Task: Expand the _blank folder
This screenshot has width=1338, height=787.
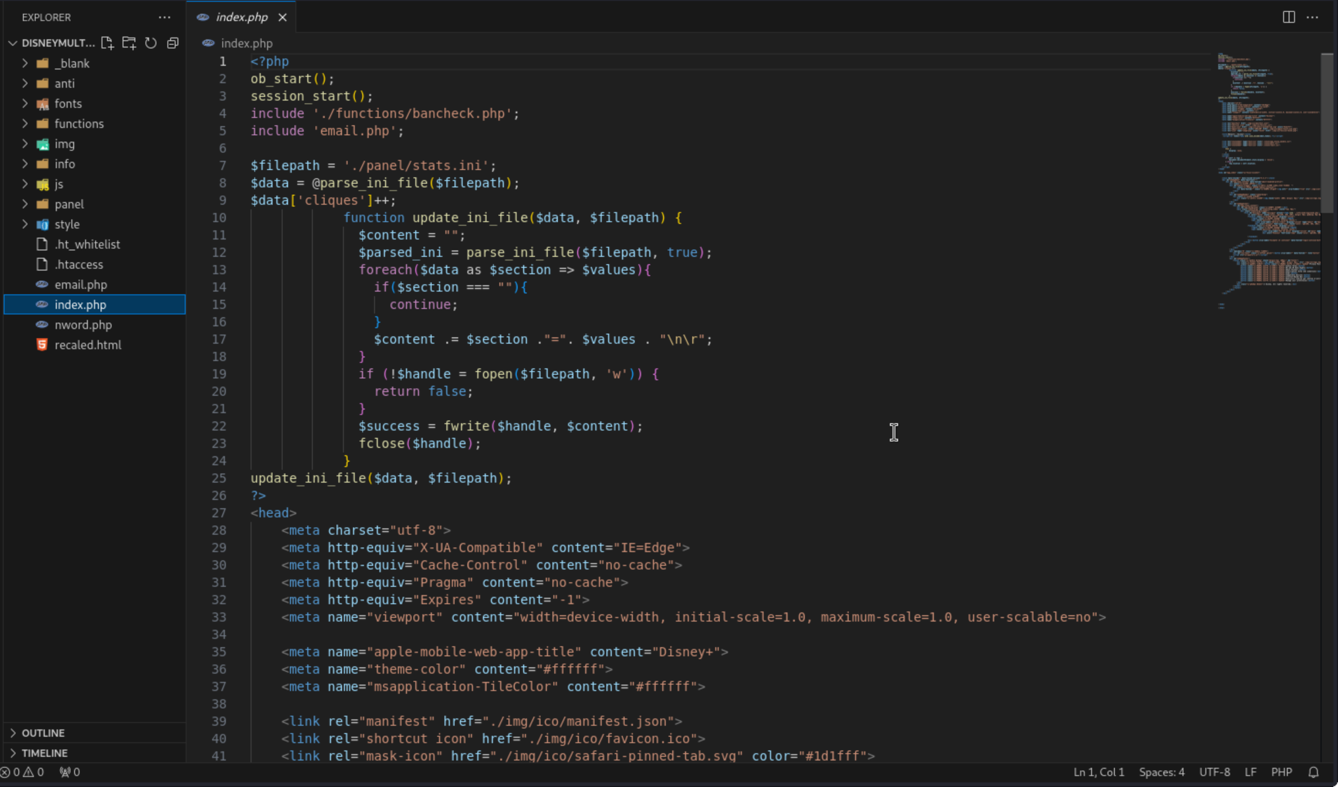Action: coord(24,63)
